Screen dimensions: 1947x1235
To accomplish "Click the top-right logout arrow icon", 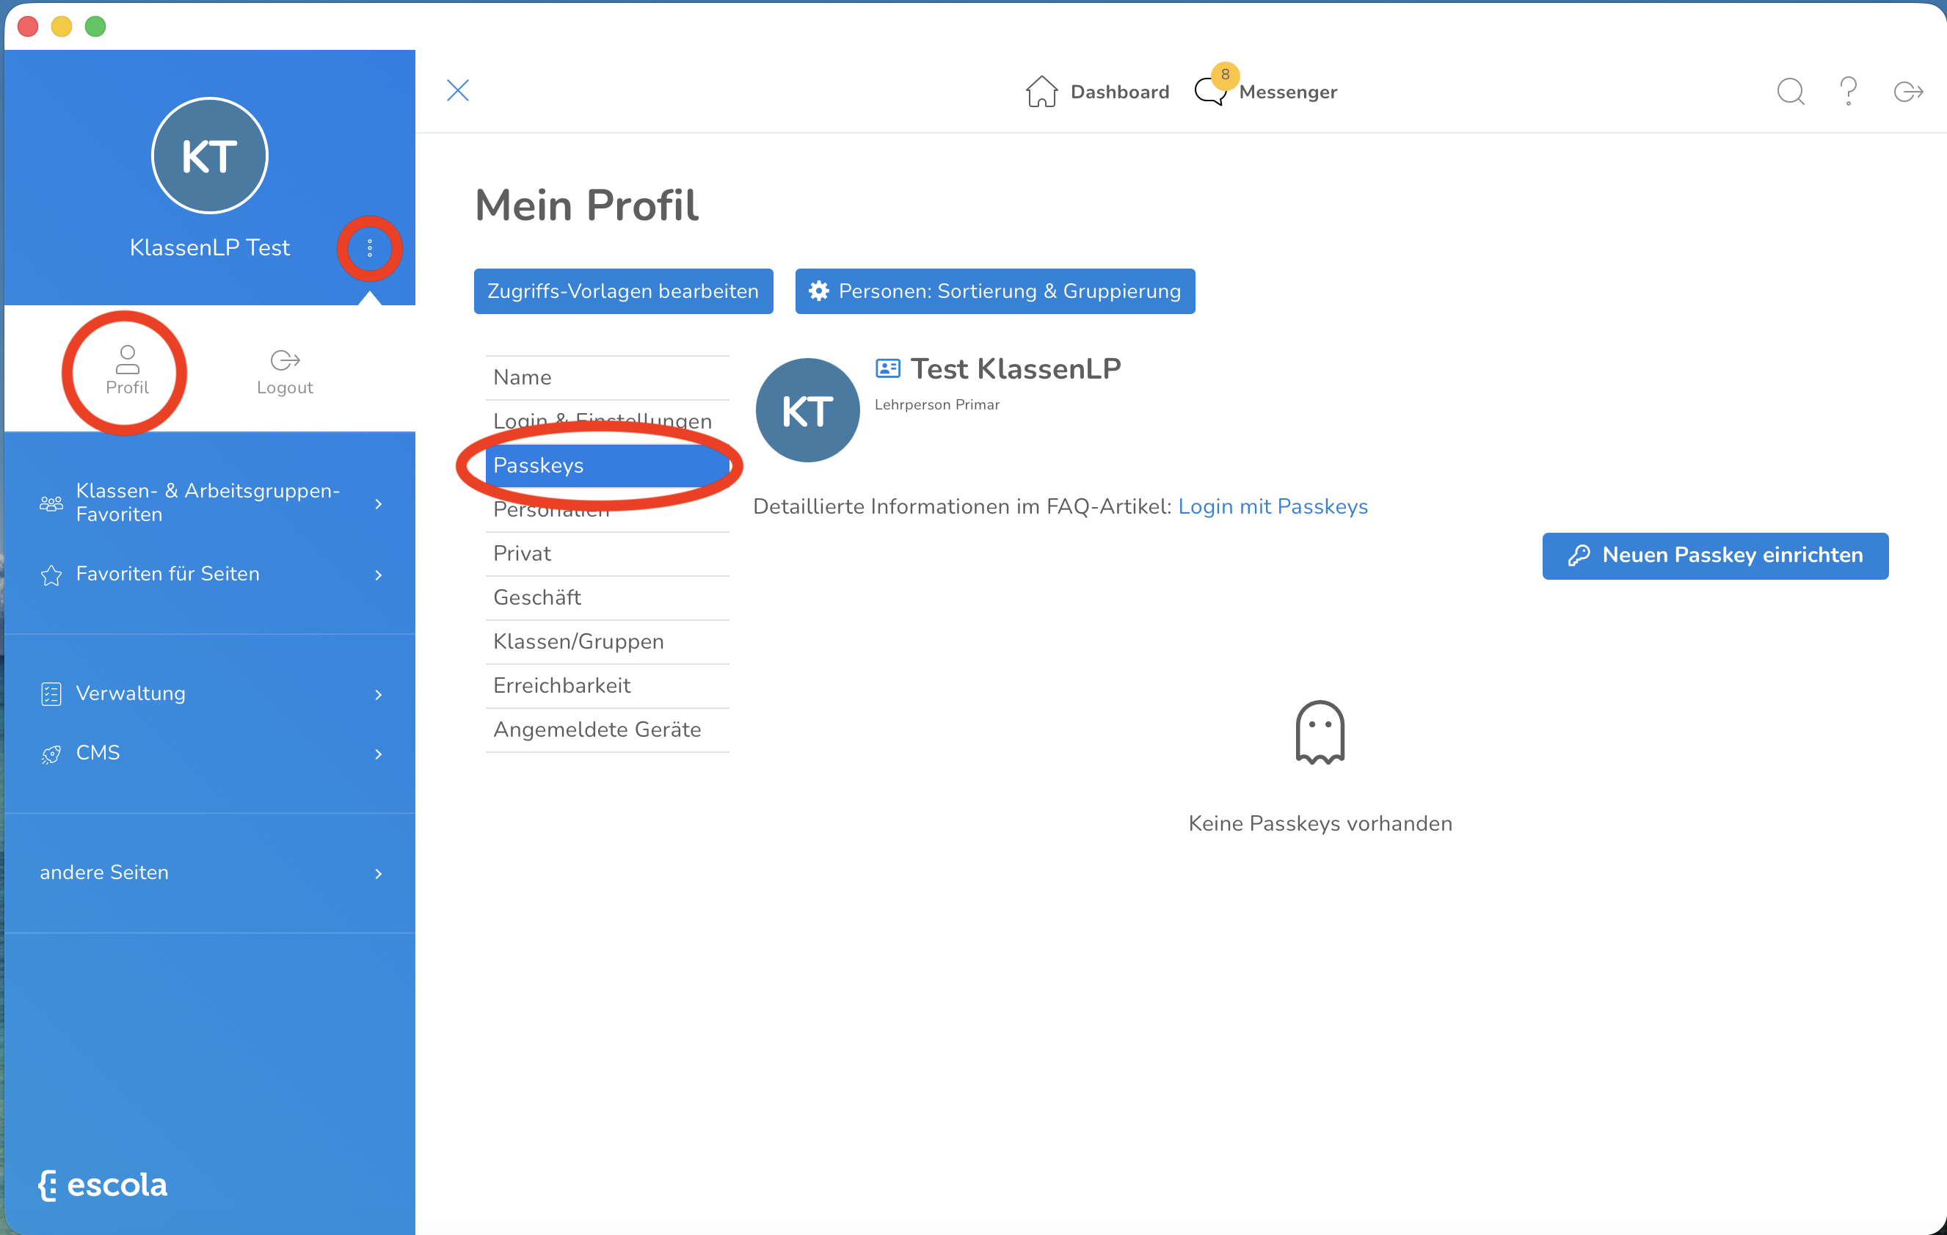I will click(1908, 91).
